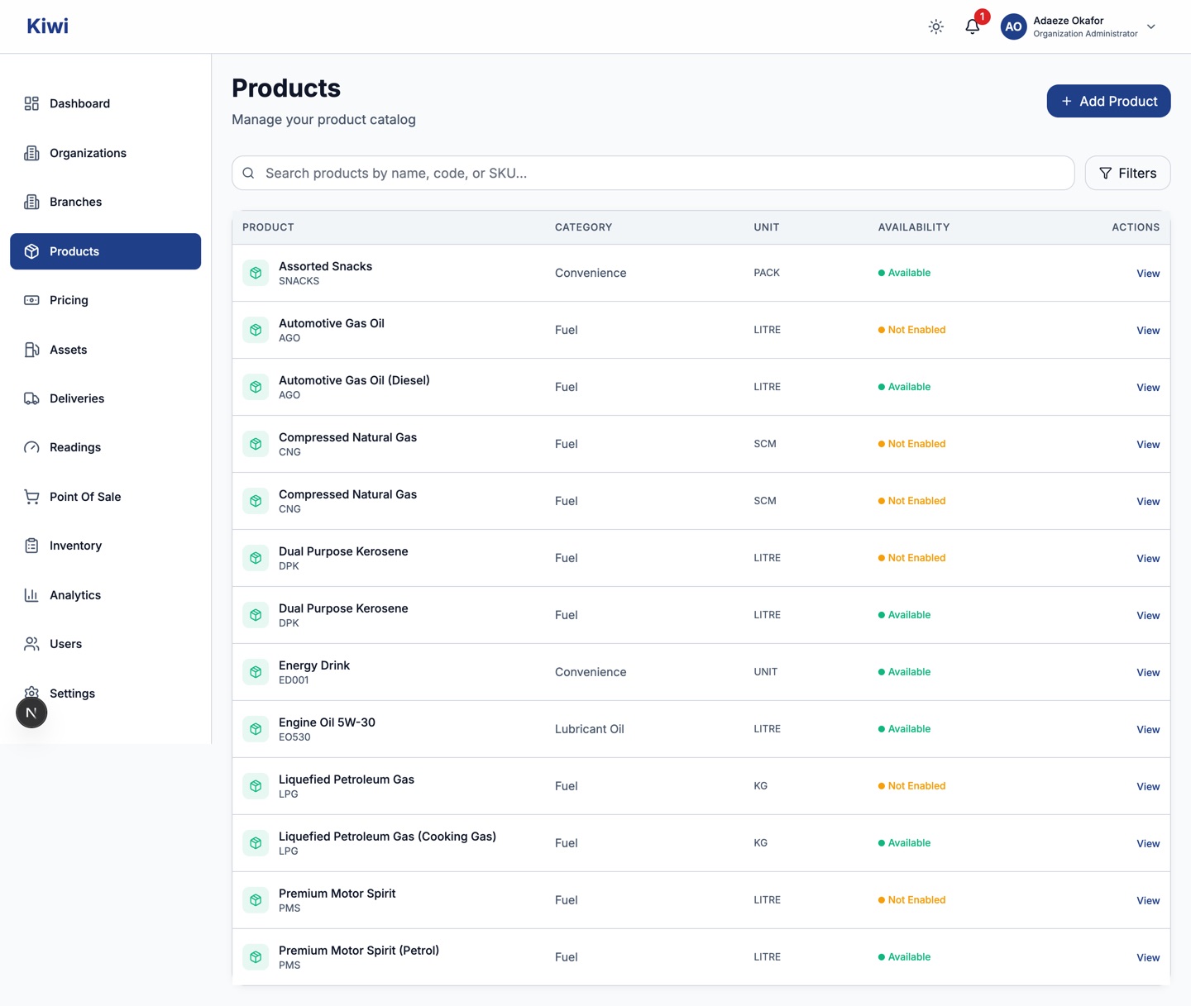Click the Analytics bar chart icon
Image resolution: width=1191 pixels, height=1006 pixels.
[x=31, y=595]
